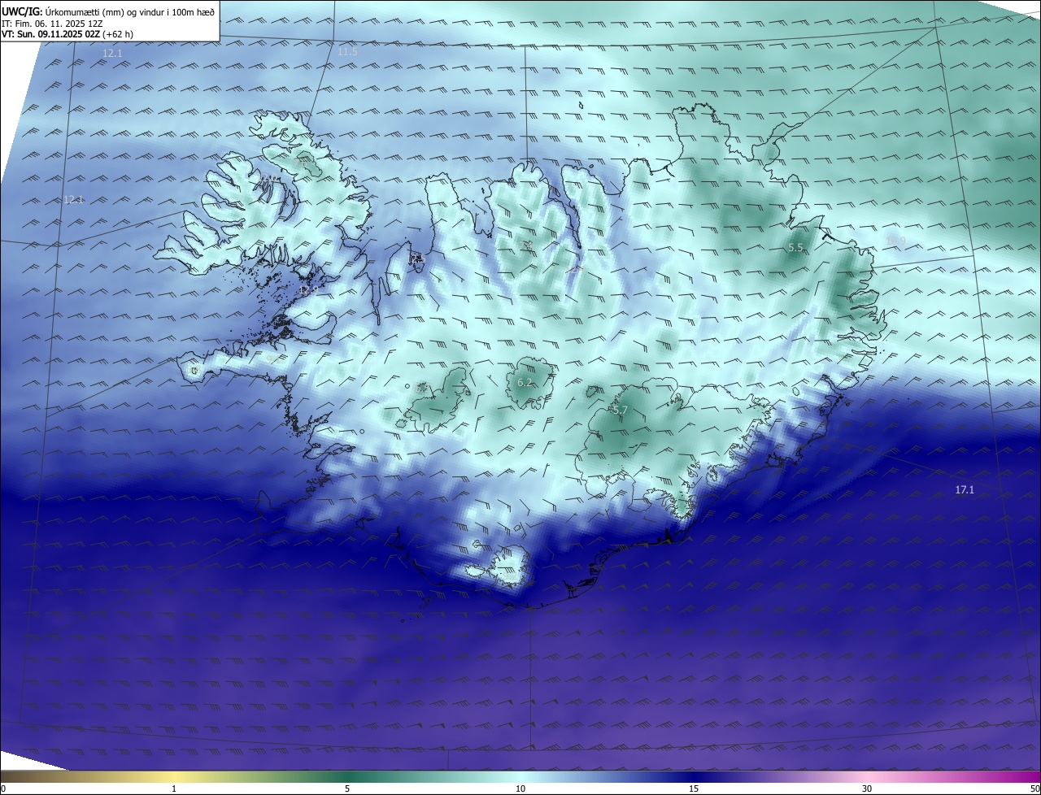1041x795 pixels.
Task: Click the 15 tick on the color legend
Action: click(x=694, y=788)
